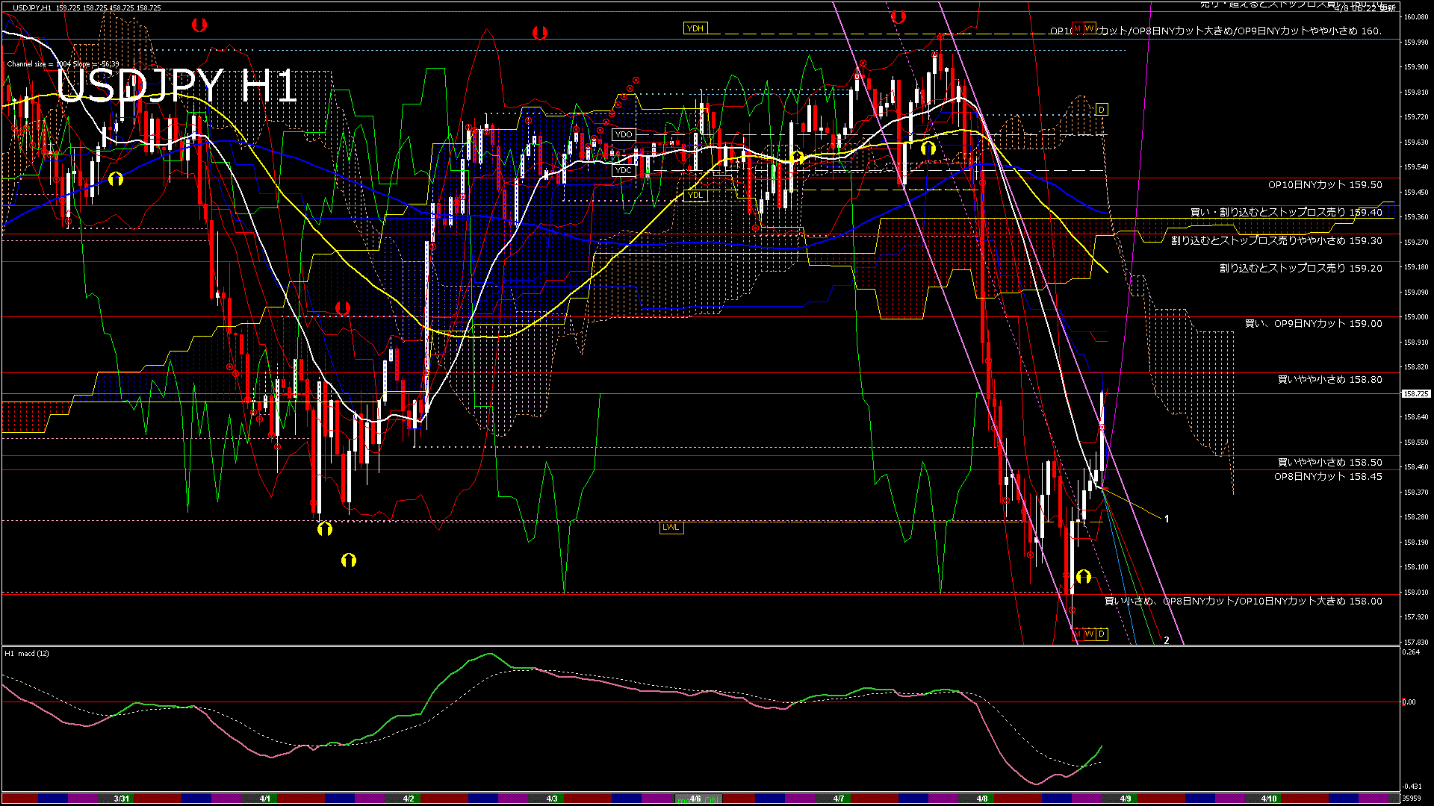Click the red down-arrow on the 159.00 line
This screenshot has width=1434, height=806.
point(343,308)
